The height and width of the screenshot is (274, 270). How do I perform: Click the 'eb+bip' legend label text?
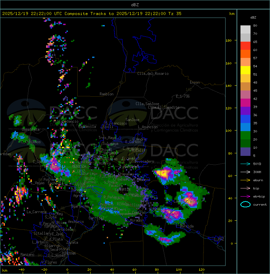tap(259, 197)
